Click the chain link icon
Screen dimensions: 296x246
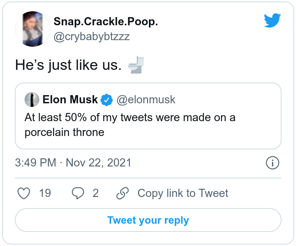122,193
